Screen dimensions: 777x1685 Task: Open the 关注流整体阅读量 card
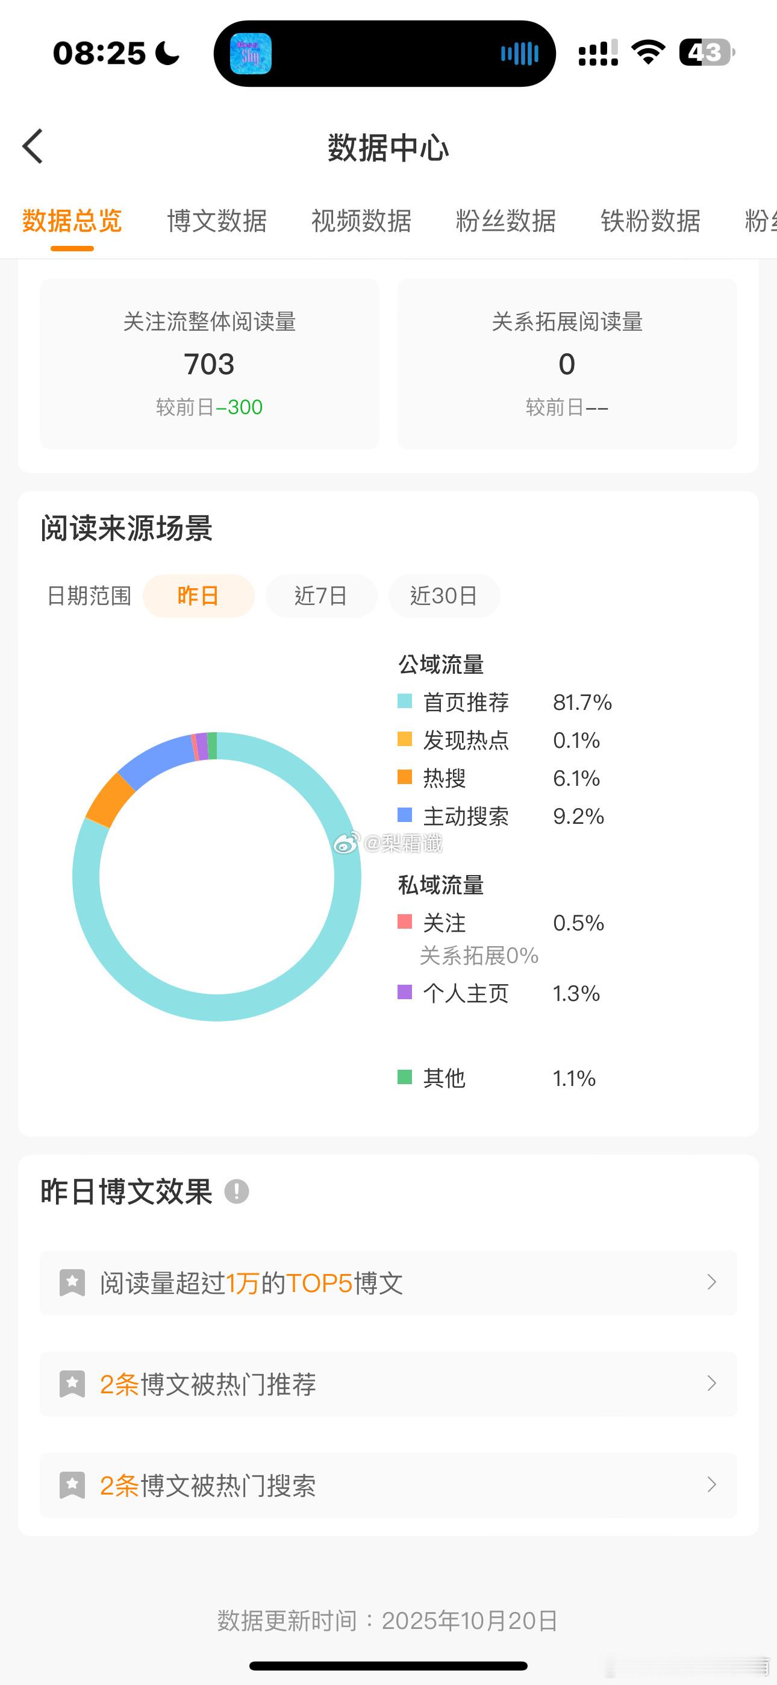[x=209, y=363]
